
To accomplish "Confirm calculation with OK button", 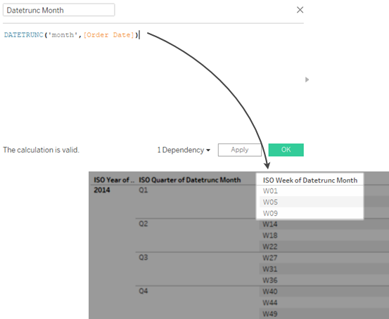I will click(x=286, y=150).
